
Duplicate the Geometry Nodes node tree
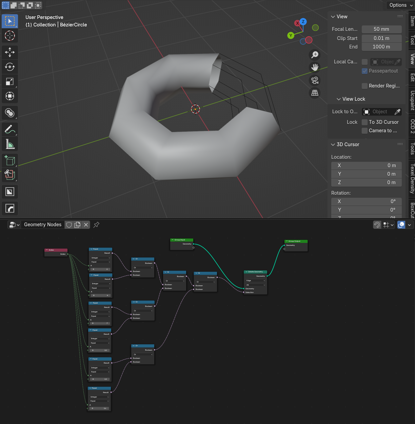click(x=77, y=225)
